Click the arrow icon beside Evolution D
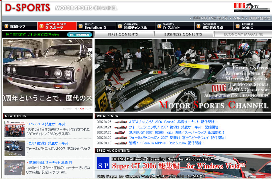 [x=81, y=26]
